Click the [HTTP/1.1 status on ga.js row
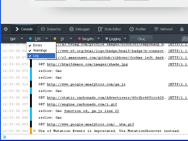 coord(178,84)
